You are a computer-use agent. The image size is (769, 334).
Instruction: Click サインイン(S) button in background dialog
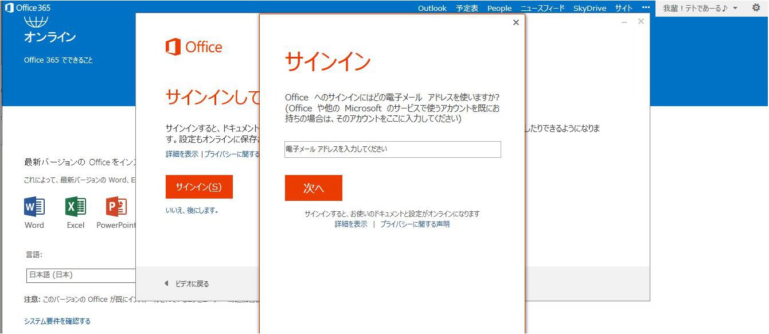[199, 187]
